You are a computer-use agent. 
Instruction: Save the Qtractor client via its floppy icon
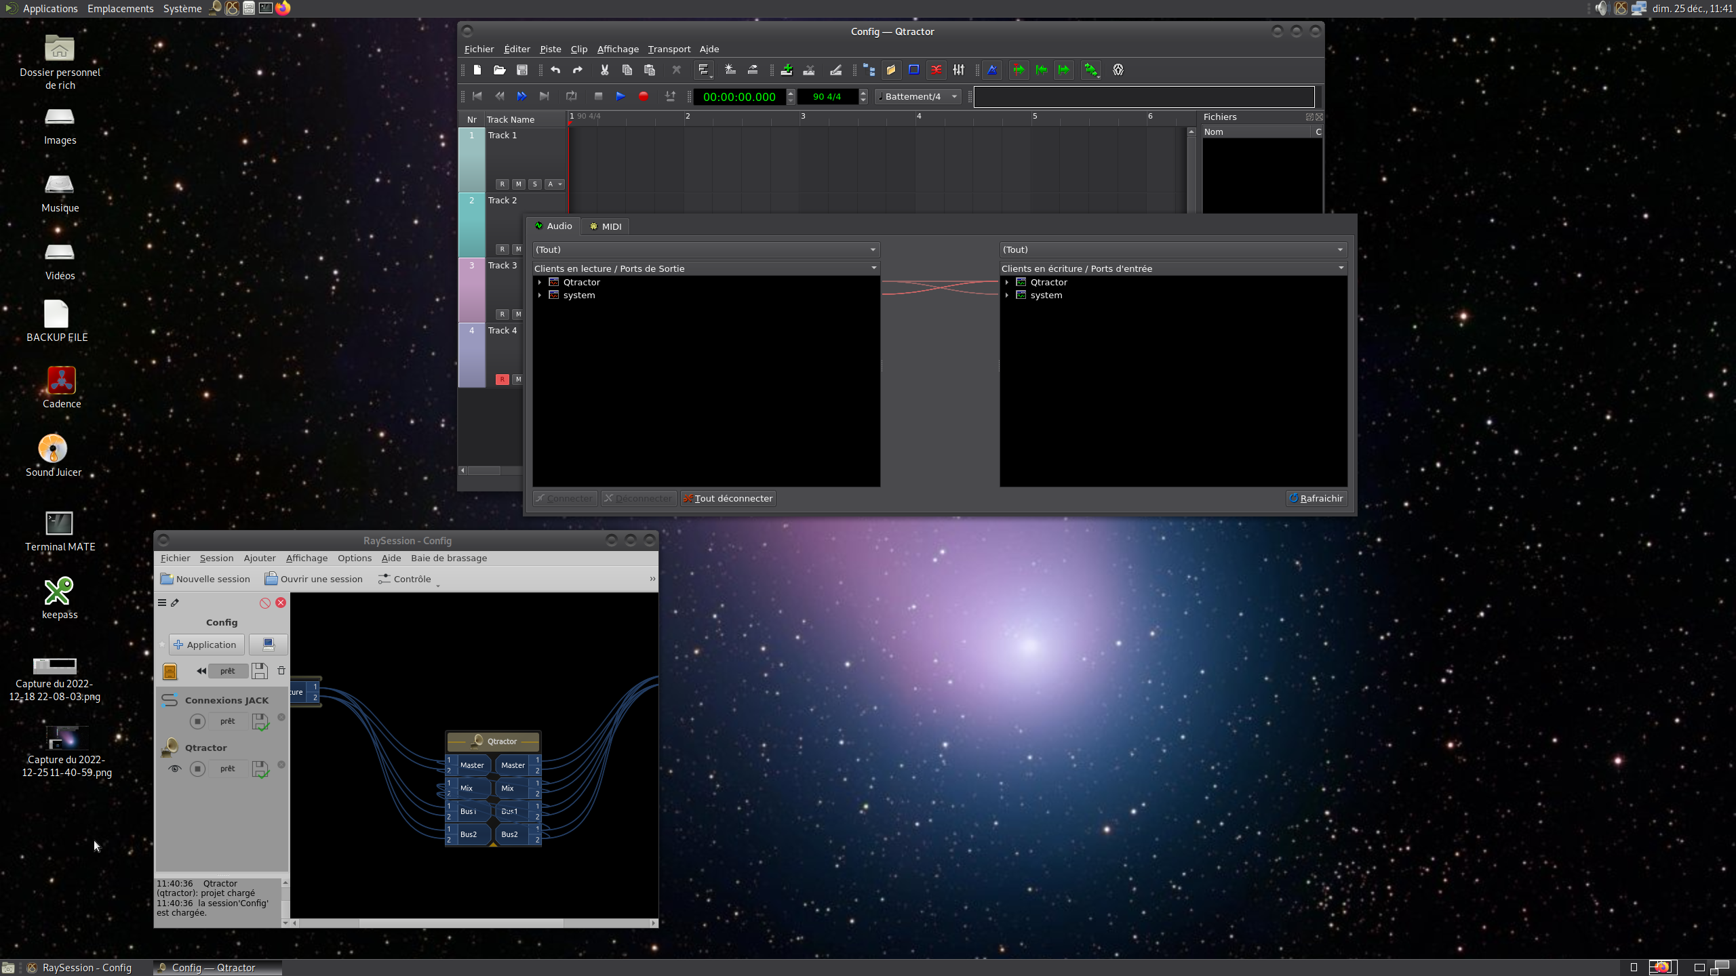[x=260, y=769]
